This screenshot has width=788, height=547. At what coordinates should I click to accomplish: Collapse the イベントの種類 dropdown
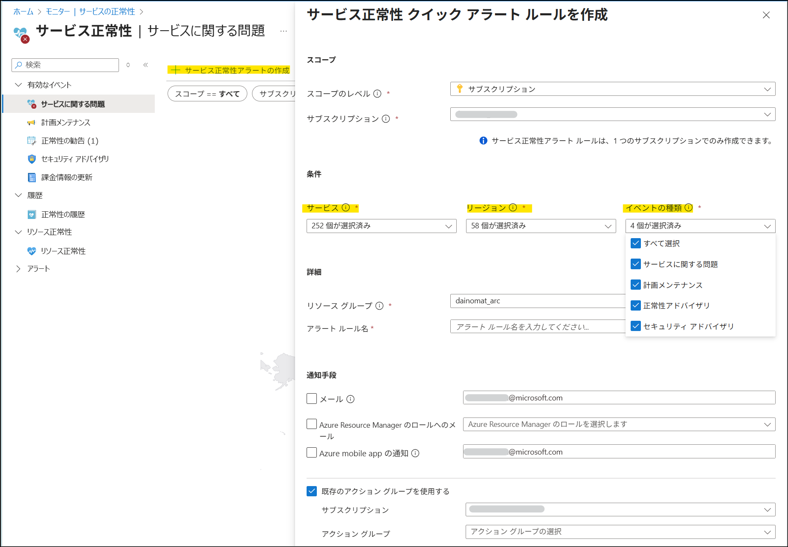click(700, 226)
